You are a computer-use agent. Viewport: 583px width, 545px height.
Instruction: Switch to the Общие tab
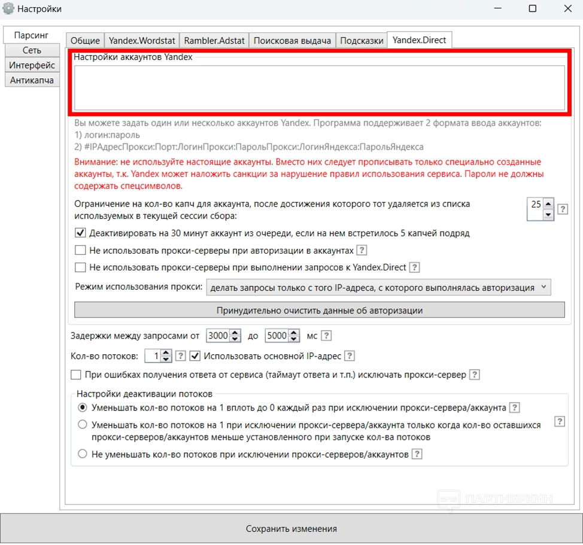(85, 40)
